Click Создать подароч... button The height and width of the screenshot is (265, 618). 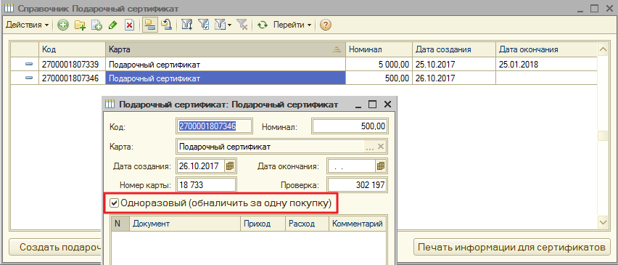pyautogui.click(x=55, y=248)
